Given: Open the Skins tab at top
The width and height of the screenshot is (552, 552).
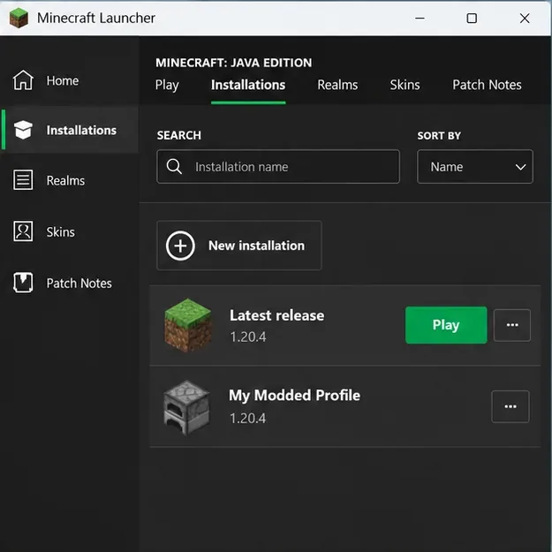Looking at the screenshot, I should [405, 85].
